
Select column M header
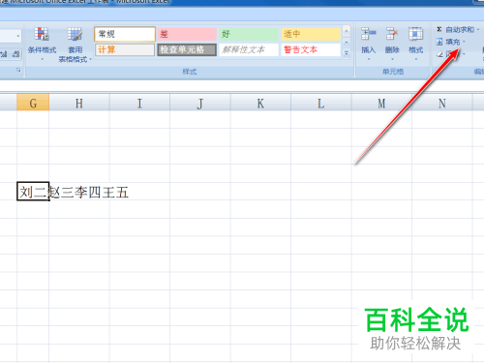pyautogui.click(x=381, y=103)
